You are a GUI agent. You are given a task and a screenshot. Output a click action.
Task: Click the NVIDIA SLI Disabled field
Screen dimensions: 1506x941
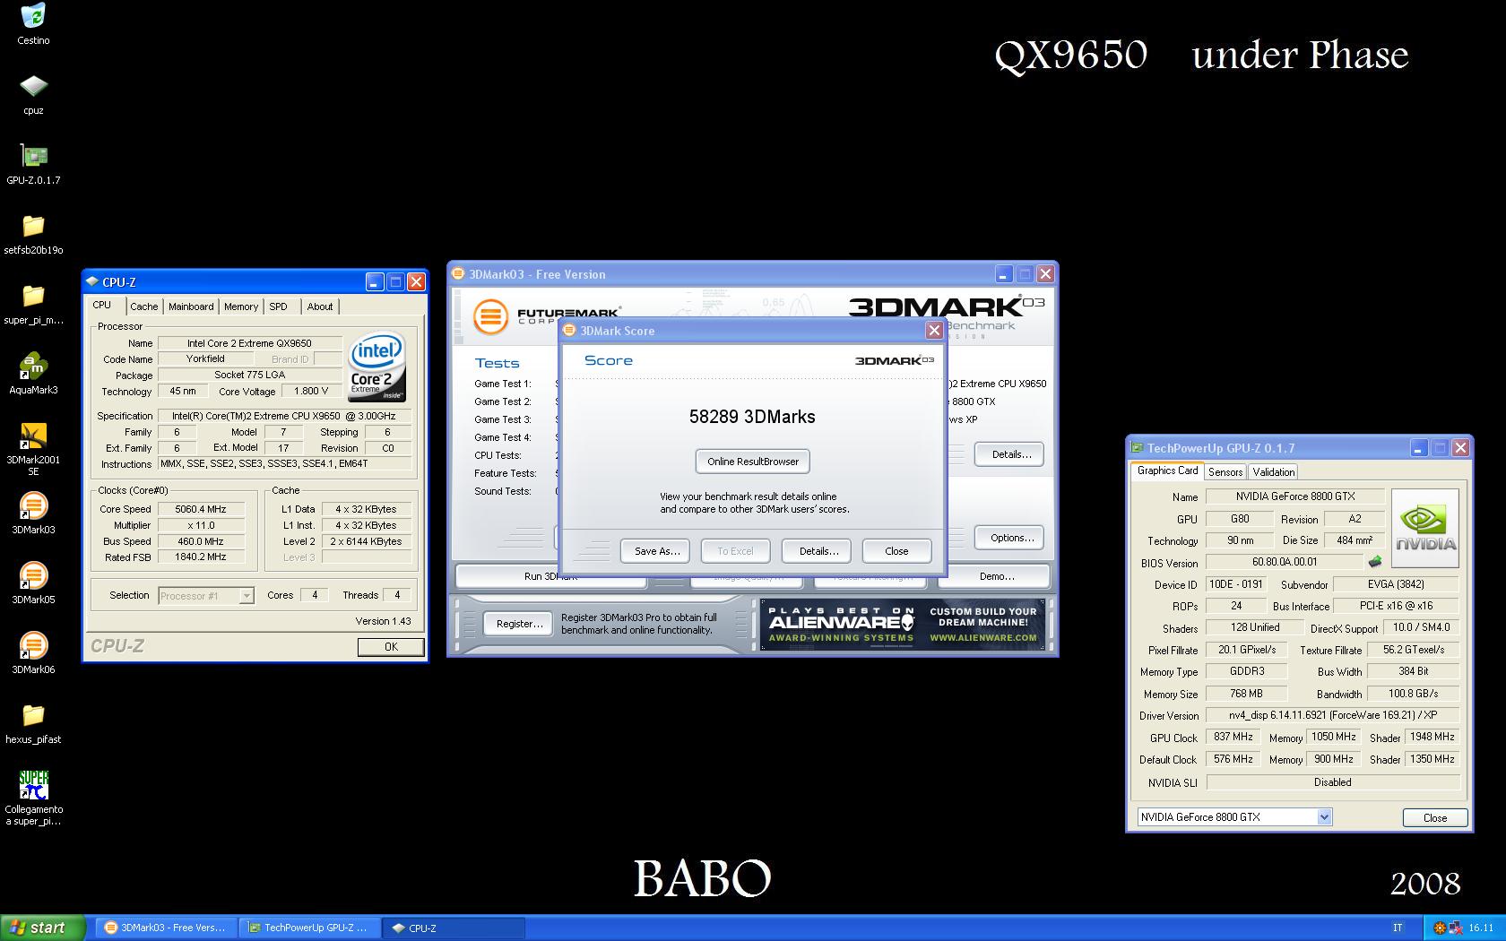1332,782
